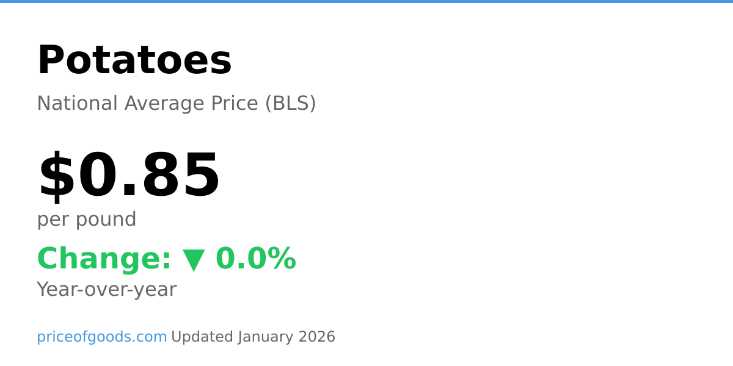Click the digits '85' in the price
Image resolution: width=733 pixels, height=366 pixels.
180,176
